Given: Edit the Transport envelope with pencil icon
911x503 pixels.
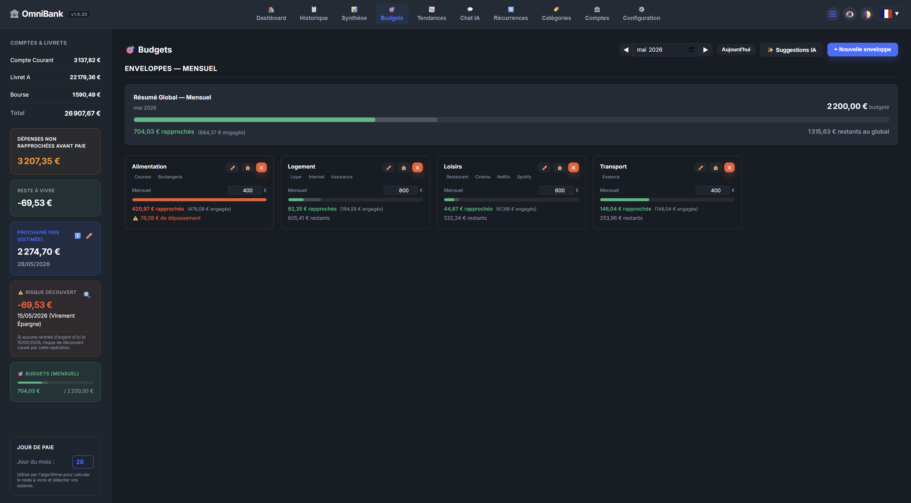Looking at the screenshot, I should (701, 168).
